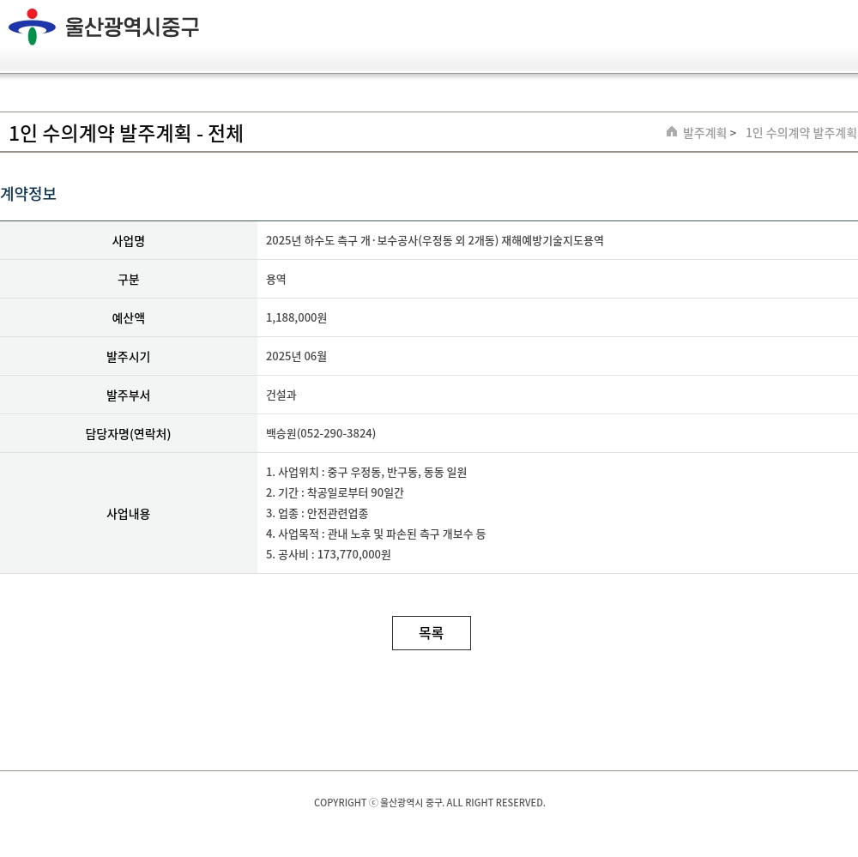This screenshot has height=857, width=858.
Task: Click the copyright footer text
Action: tap(429, 803)
